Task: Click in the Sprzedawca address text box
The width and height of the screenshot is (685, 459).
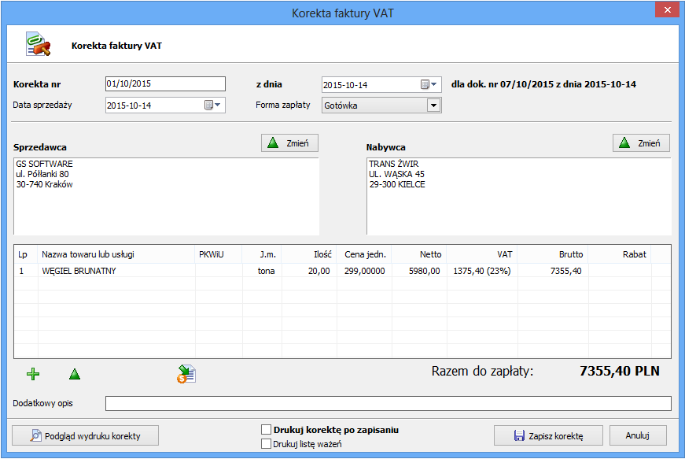Action: [166, 195]
